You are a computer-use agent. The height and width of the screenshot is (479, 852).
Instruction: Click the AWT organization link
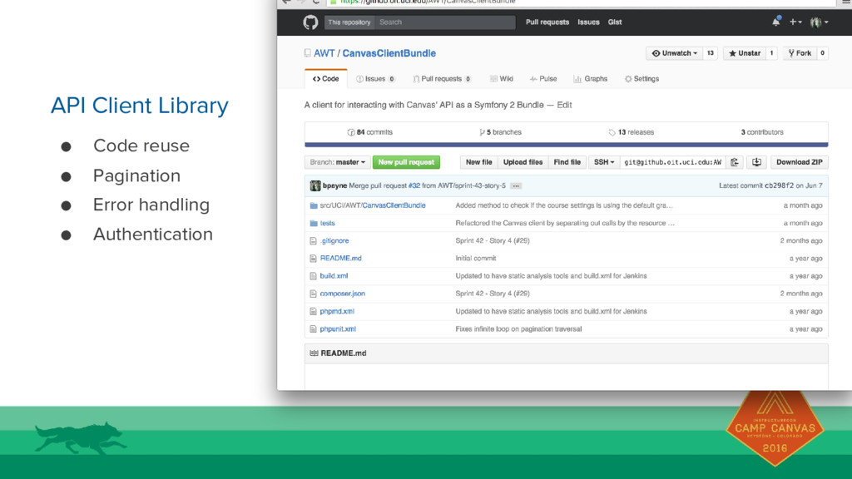click(x=324, y=53)
